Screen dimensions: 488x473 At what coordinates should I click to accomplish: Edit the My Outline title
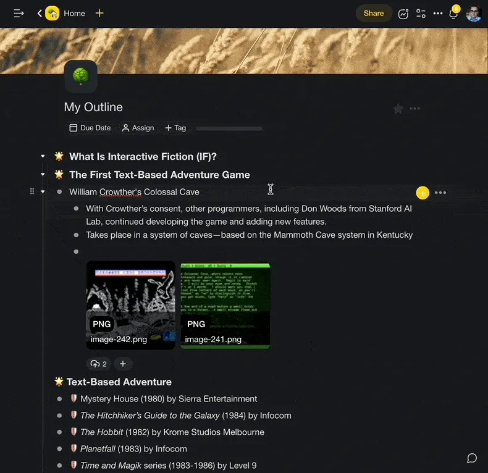(x=93, y=107)
